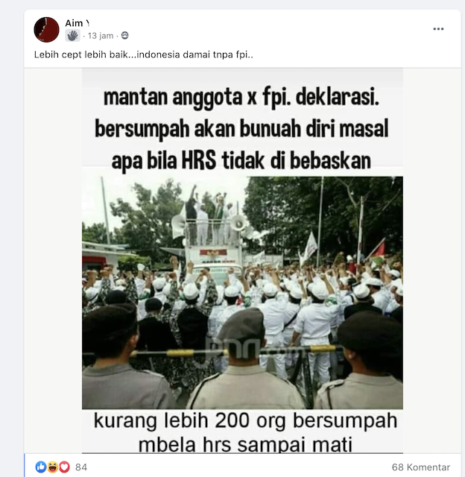The height and width of the screenshot is (477, 465).
Task: Click the white flag in the photo
Action: pos(309,248)
